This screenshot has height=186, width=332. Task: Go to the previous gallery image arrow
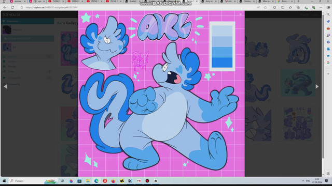point(5,86)
